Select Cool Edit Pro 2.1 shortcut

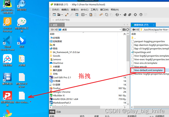coord(60,77)
